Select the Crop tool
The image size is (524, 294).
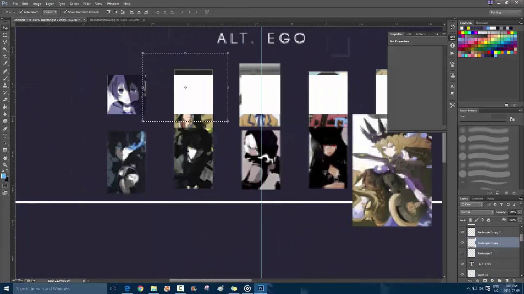pyautogui.click(x=5, y=56)
